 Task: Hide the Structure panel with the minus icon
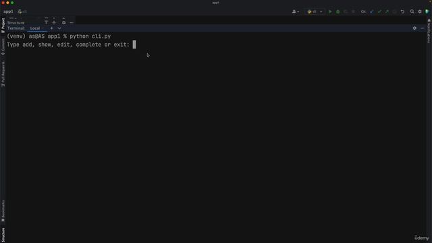click(72, 22)
